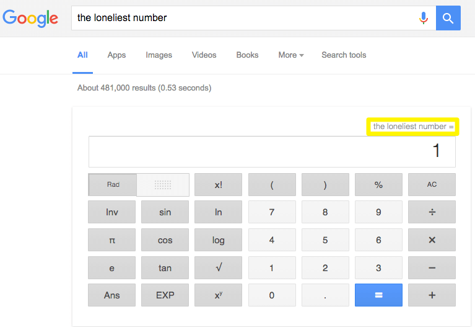Switch to the Videos tab

pos(204,55)
